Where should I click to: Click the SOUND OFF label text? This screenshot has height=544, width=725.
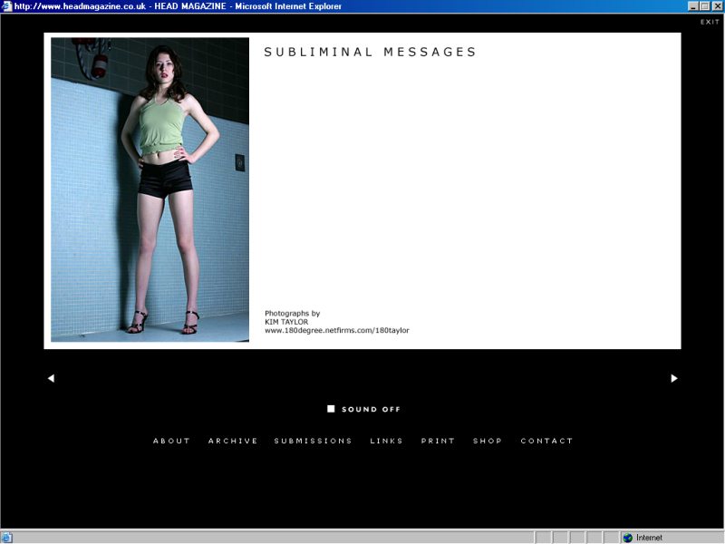tap(371, 409)
